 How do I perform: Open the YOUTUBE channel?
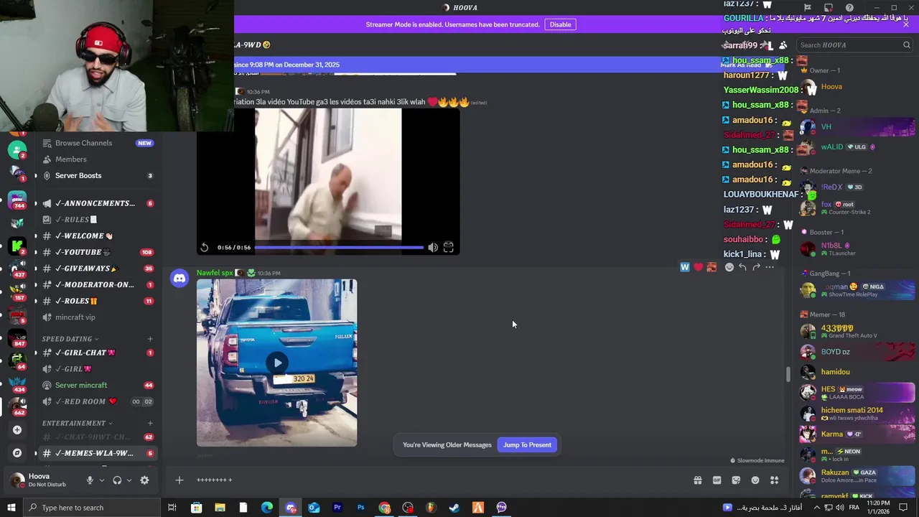tap(83, 252)
